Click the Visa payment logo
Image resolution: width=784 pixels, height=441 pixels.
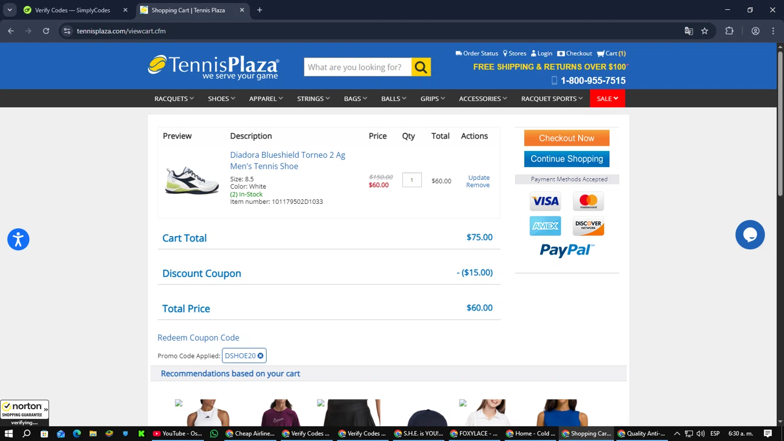click(x=545, y=201)
